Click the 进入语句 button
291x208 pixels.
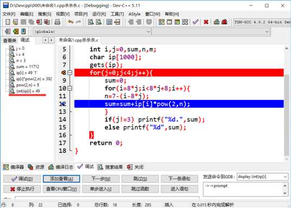pyautogui.click(x=180, y=189)
